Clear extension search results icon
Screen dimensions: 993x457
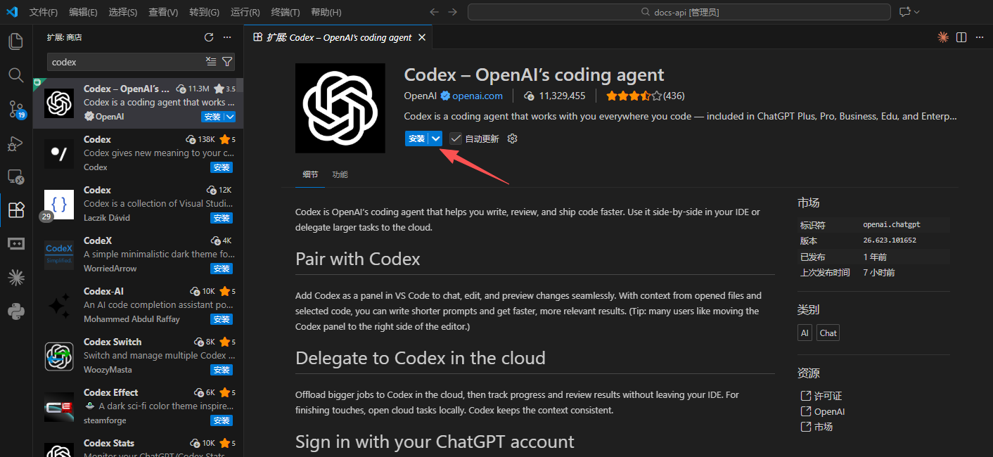pos(211,62)
